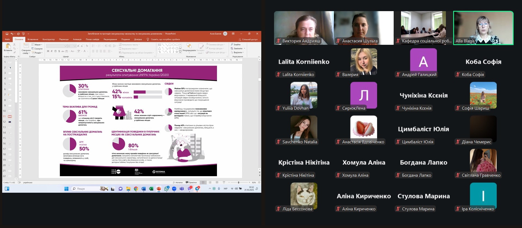Open Telegram from the Windows taskbar
This screenshot has height=228, width=522.
tap(197, 189)
